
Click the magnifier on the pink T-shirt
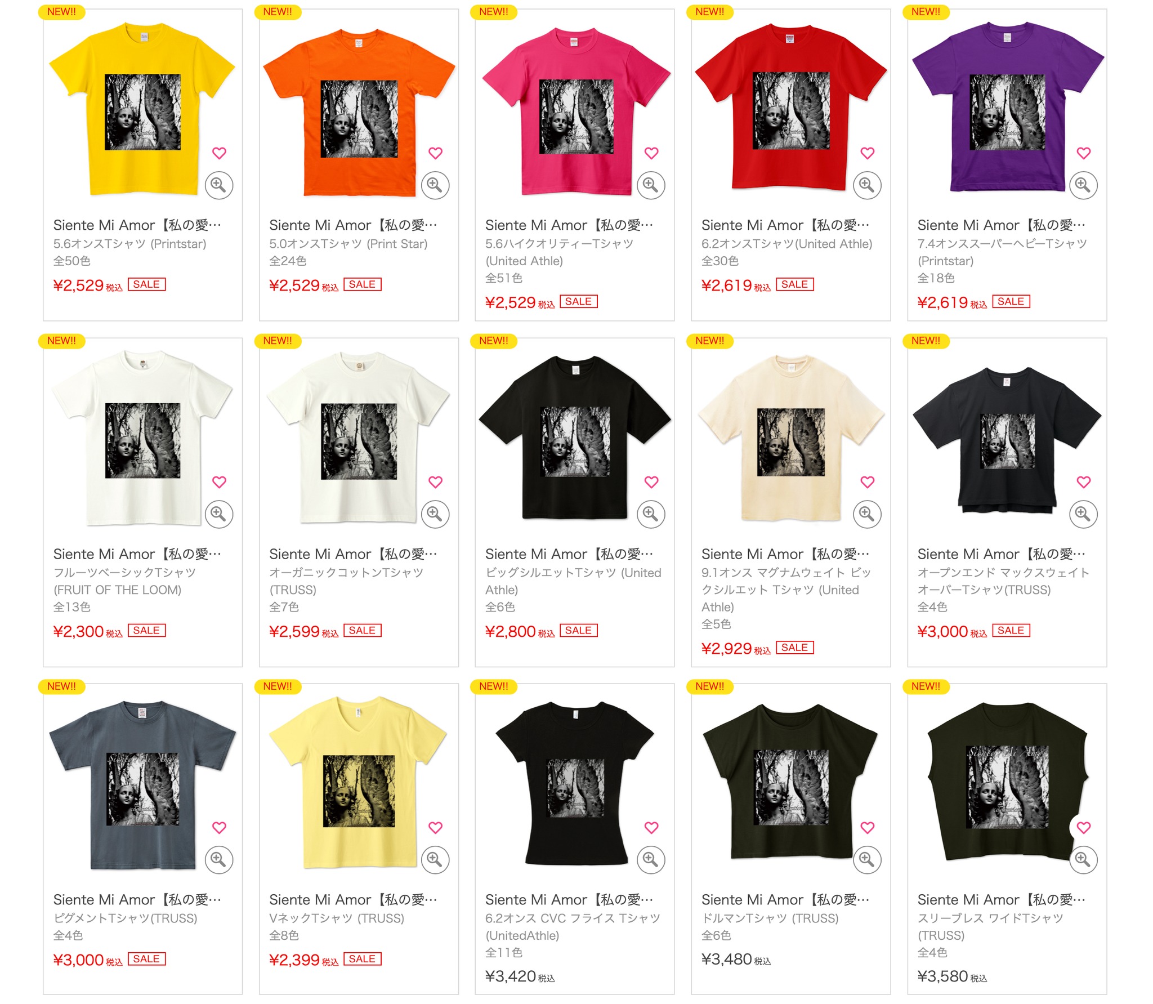(651, 185)
